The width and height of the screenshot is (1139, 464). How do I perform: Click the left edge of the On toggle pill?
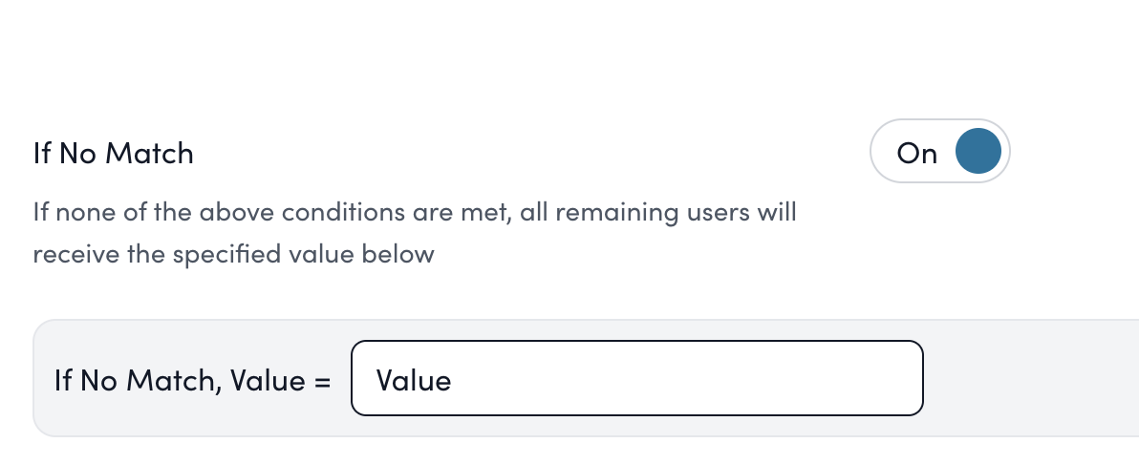[879, 153]
